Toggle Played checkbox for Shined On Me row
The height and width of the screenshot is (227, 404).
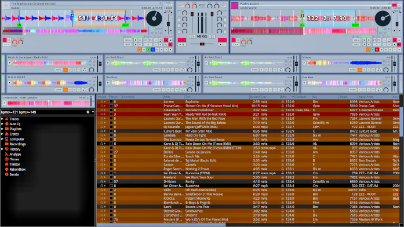coord(111,106)
